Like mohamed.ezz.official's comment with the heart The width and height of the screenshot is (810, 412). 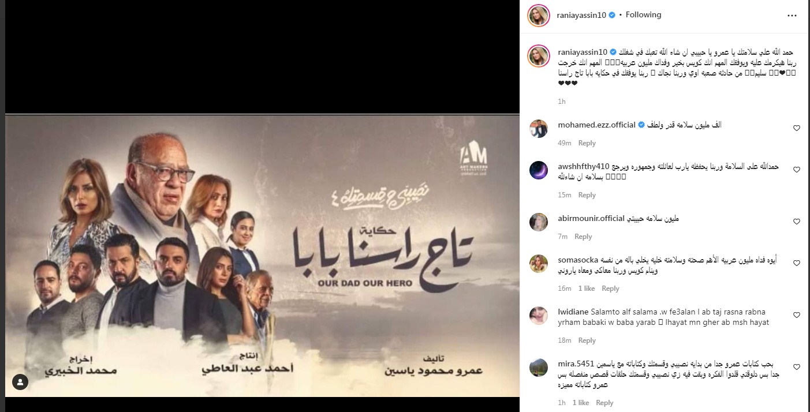point(797,128)
